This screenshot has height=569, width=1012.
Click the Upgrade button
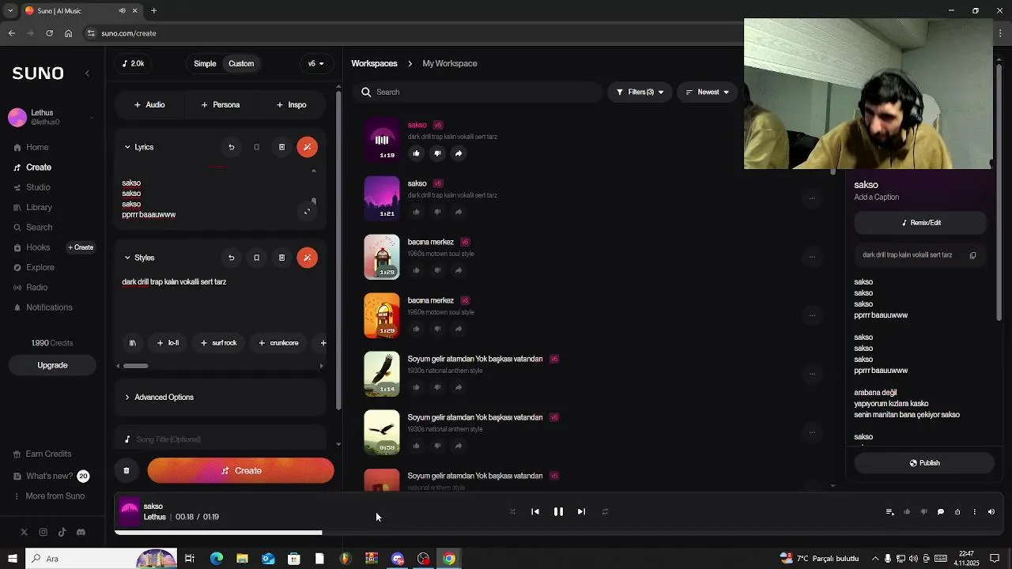click(x=52, y=365)
